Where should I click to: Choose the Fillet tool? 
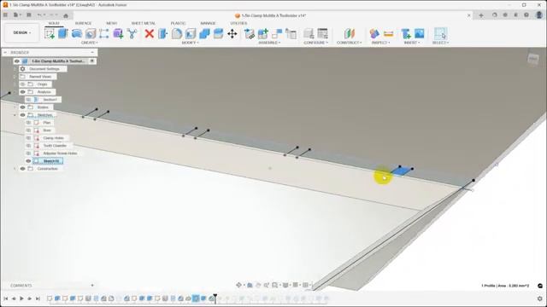coord(177,34)
